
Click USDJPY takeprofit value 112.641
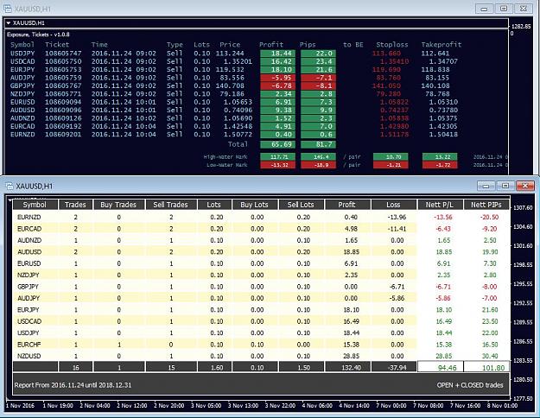(435, 54)
